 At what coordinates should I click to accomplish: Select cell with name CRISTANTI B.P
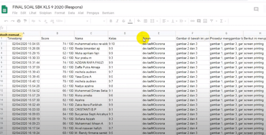point(91,109)
